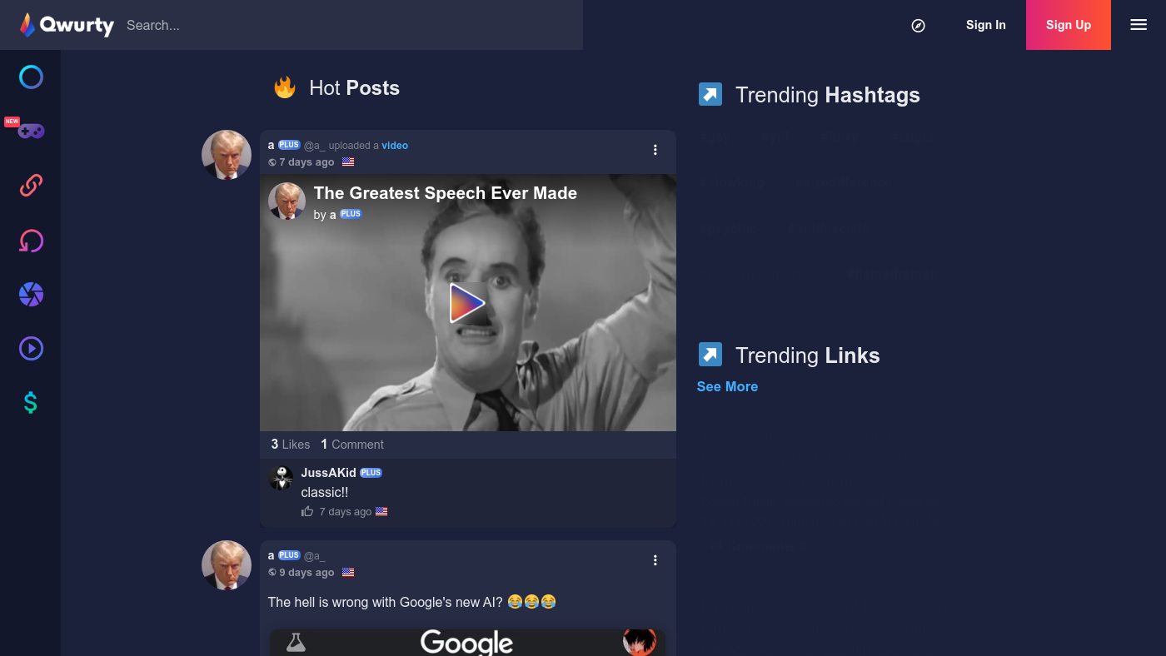1166x656 pixels.
Task: Open the avatar of the video post author
Action: (227, 155)
